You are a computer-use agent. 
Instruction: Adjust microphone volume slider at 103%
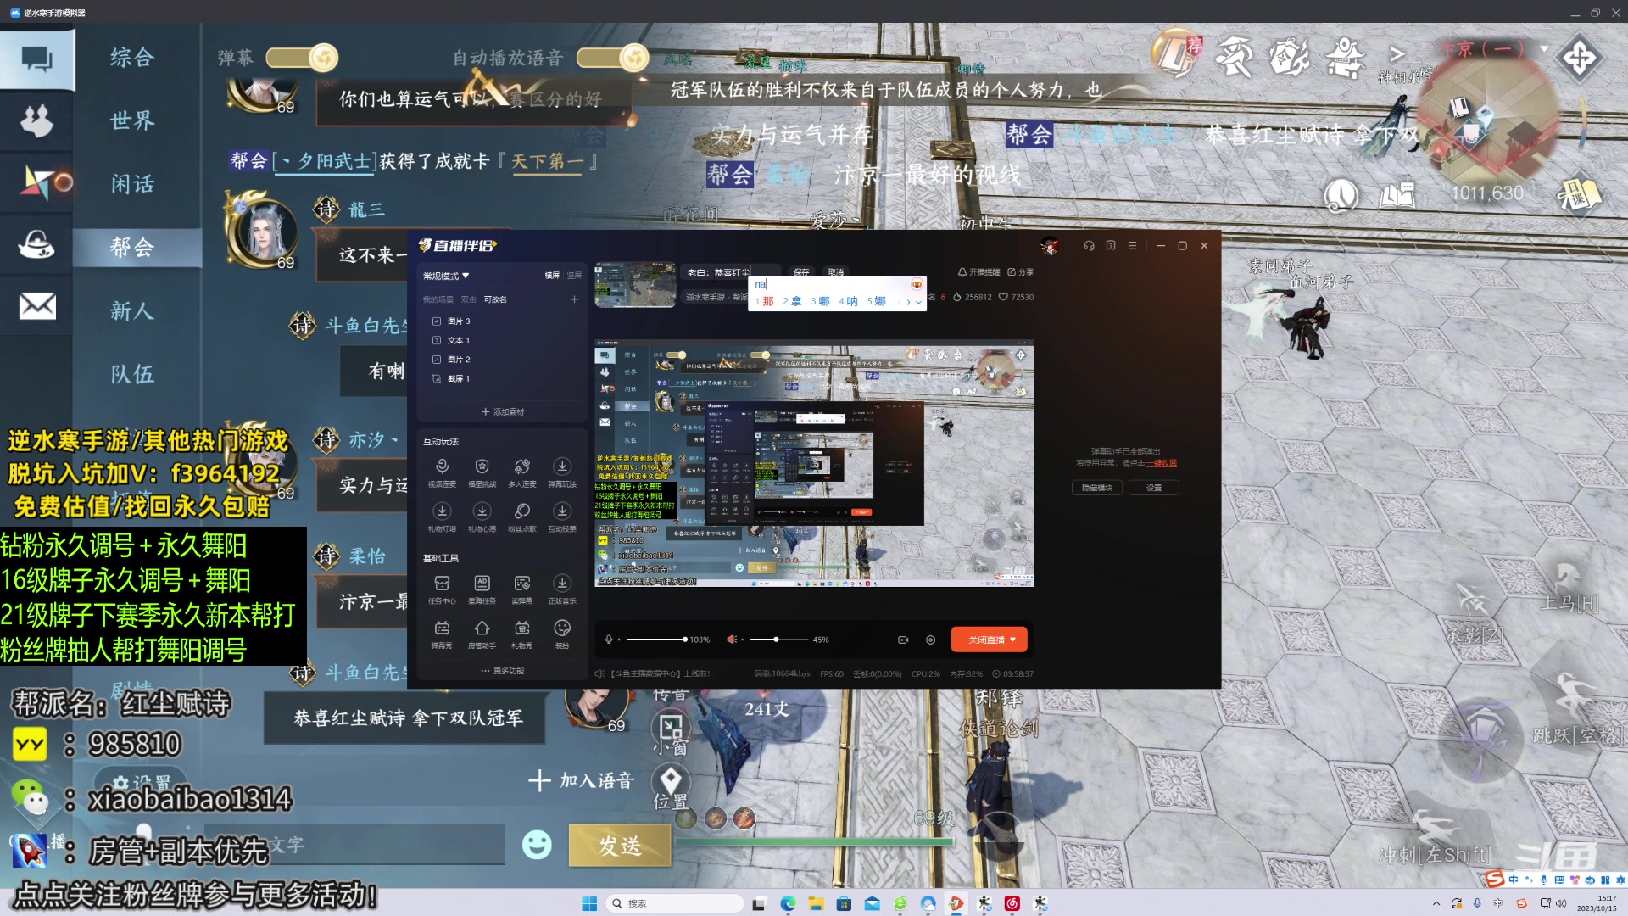[655, 640]
